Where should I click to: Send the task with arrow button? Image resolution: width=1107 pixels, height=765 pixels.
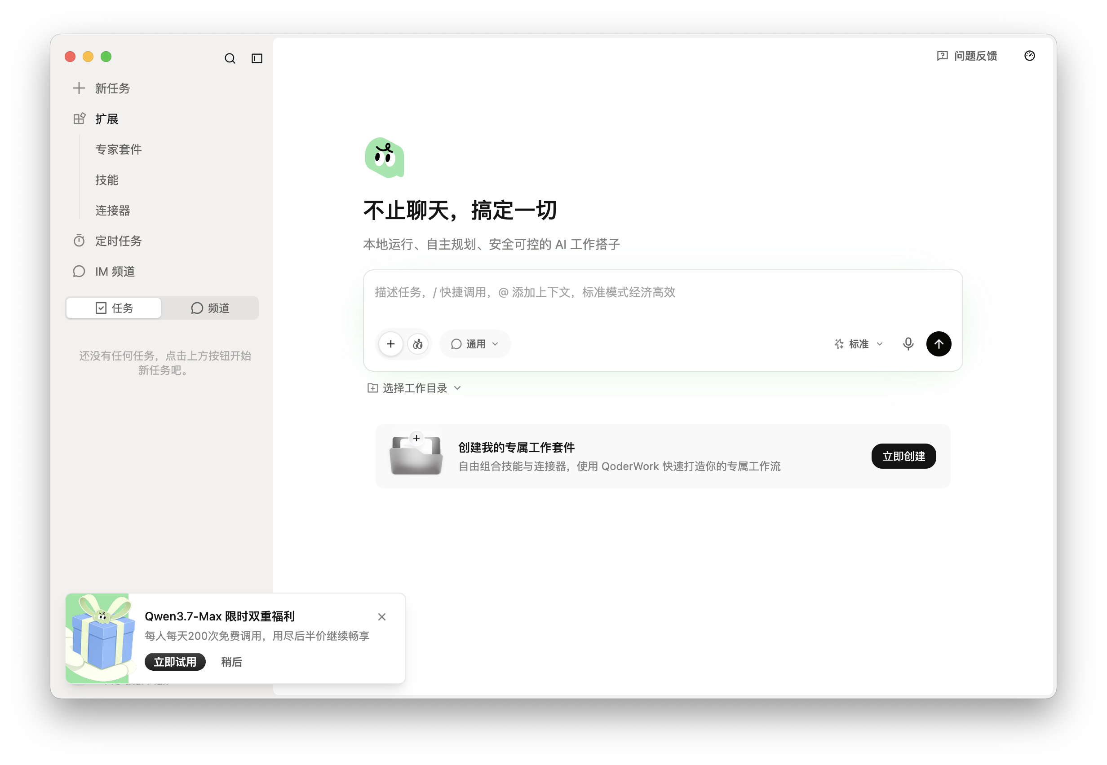[x=939, y=344]
